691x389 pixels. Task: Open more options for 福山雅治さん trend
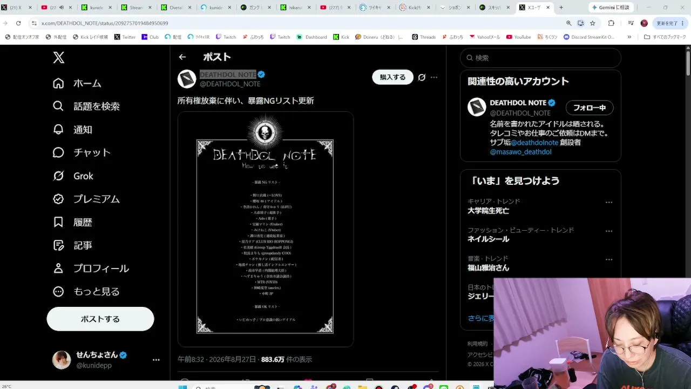coord(609,259)
